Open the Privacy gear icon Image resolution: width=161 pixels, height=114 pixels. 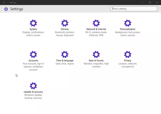(128, 55)
